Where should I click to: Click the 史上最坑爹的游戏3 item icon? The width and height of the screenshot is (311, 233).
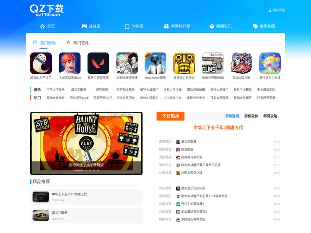(178, 211)
